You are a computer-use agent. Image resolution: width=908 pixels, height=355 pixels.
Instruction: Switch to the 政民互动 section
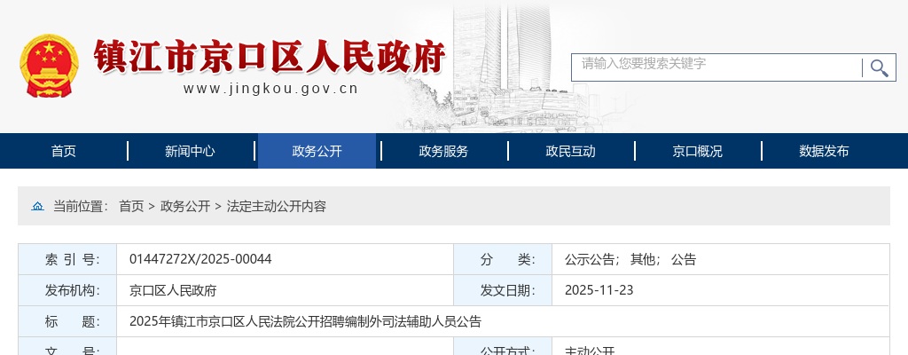[x=570, y=151]
